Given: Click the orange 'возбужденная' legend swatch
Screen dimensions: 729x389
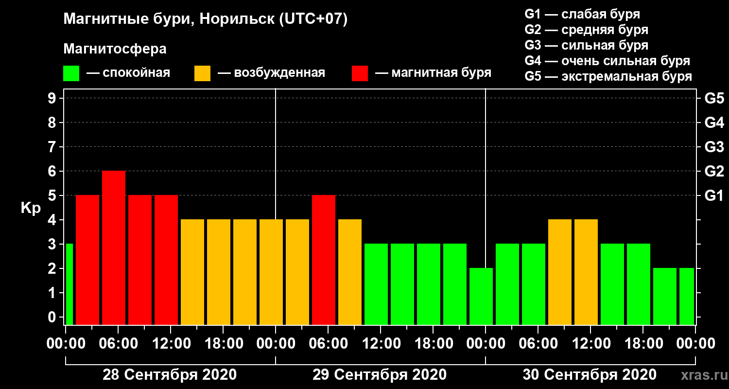Looking at the screenshot, I should (x=202, y=73).
